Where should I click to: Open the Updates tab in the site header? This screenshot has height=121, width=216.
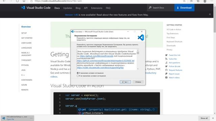click(x=67, y=8)
